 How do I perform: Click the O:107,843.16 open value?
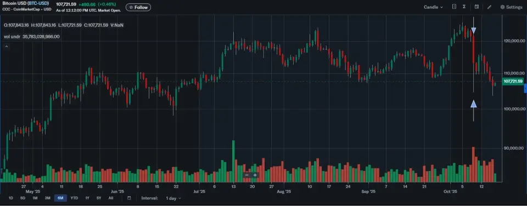coord(16,25)
